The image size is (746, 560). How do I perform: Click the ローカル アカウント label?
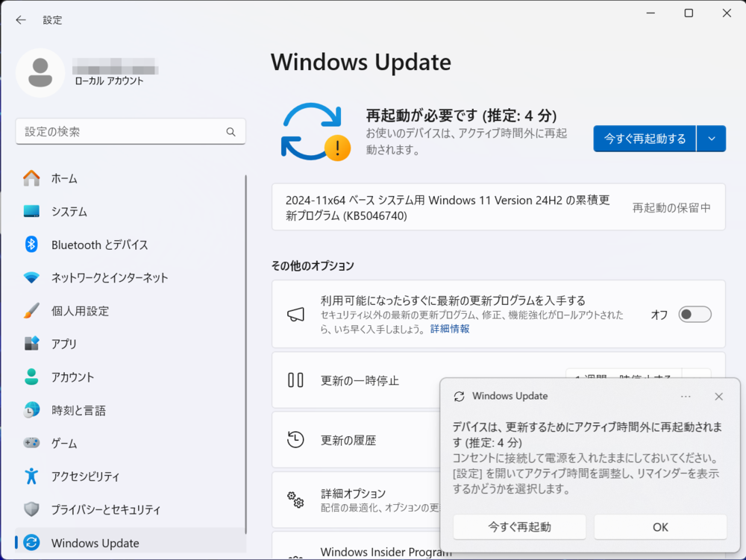(109, 81)
